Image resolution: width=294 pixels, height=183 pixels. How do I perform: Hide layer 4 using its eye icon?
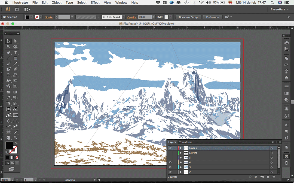click(x=170, y=162)
